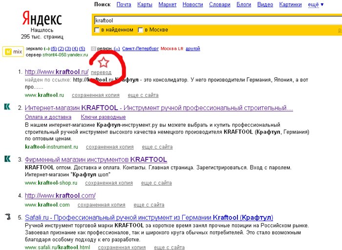
Task: Switch to the Картинки tab
Action: 290,4
